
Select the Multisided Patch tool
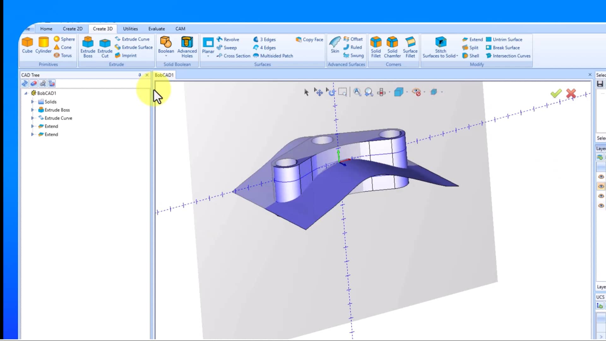273,56
